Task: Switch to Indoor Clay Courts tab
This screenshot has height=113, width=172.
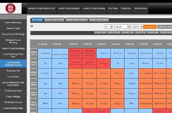Action: [99, 20]
